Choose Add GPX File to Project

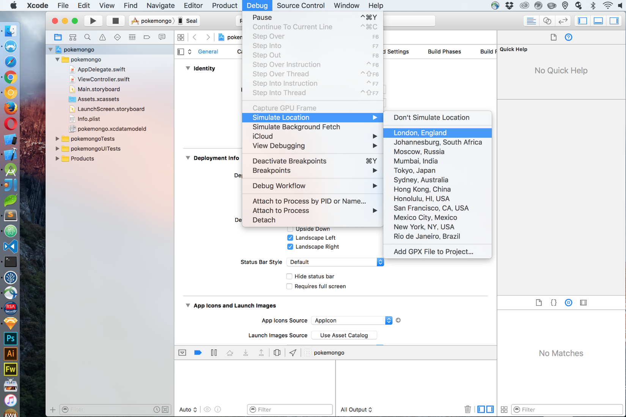pos(437,252)
